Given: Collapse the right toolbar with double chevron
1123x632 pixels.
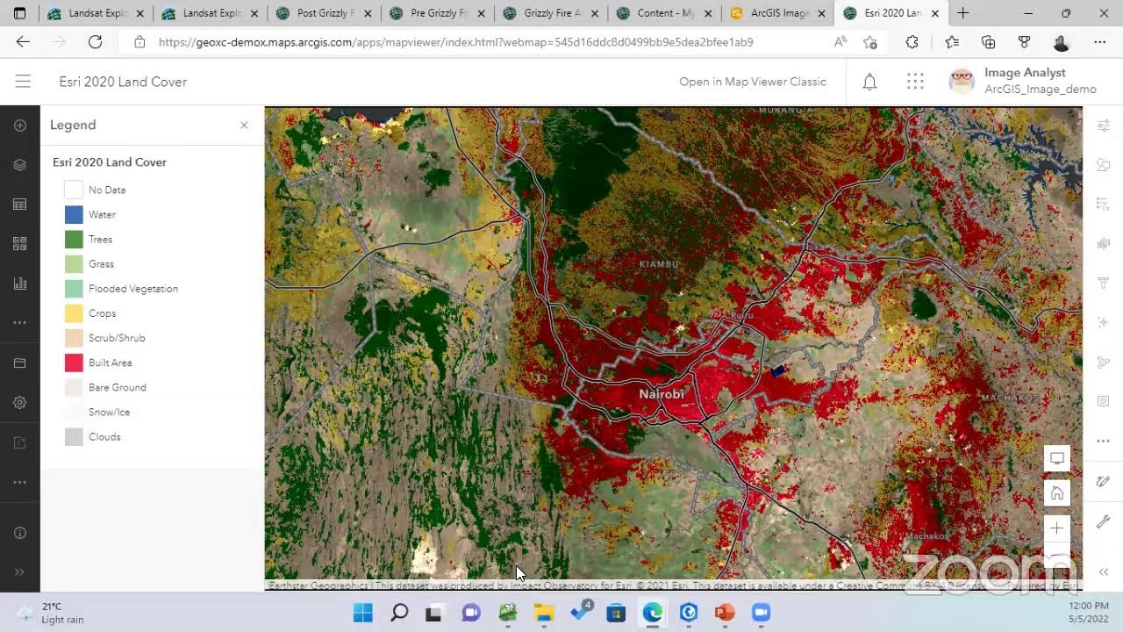Looking at the screenshot, I should pyautogui.click(x=1104, y=572).
